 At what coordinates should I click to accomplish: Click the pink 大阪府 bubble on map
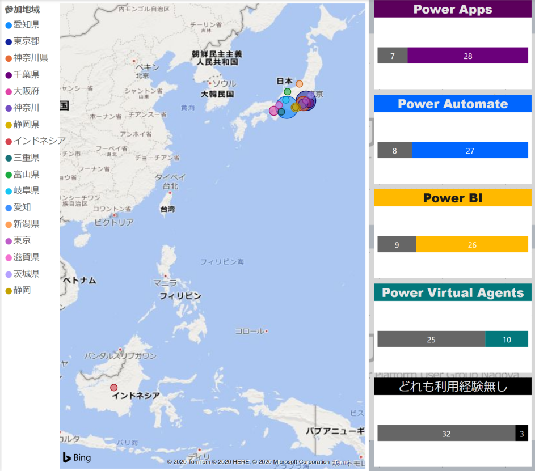point(273,111)
